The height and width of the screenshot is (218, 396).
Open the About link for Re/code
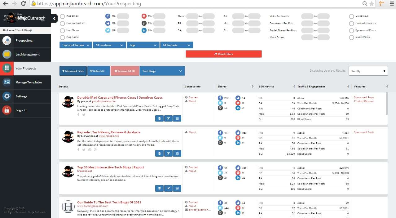coord(192,132)
